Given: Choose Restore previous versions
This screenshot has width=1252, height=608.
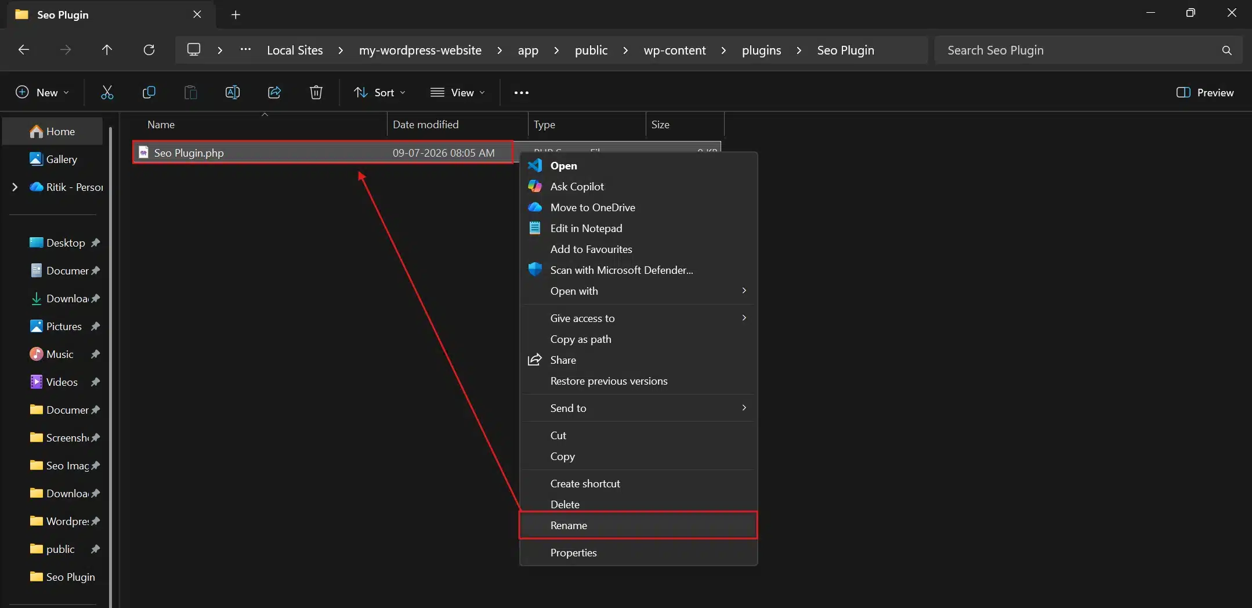Looking at the screenshot, I should [x=638, y=381].
